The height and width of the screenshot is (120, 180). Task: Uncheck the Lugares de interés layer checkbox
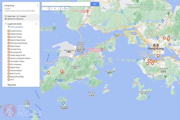pos(6,24)
